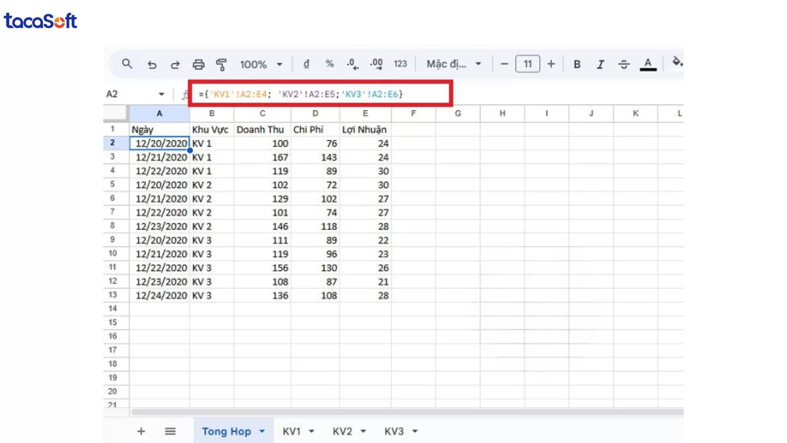Format selection as percent
Viewport: 787px width, 443px height.
(x=330, y=64)
